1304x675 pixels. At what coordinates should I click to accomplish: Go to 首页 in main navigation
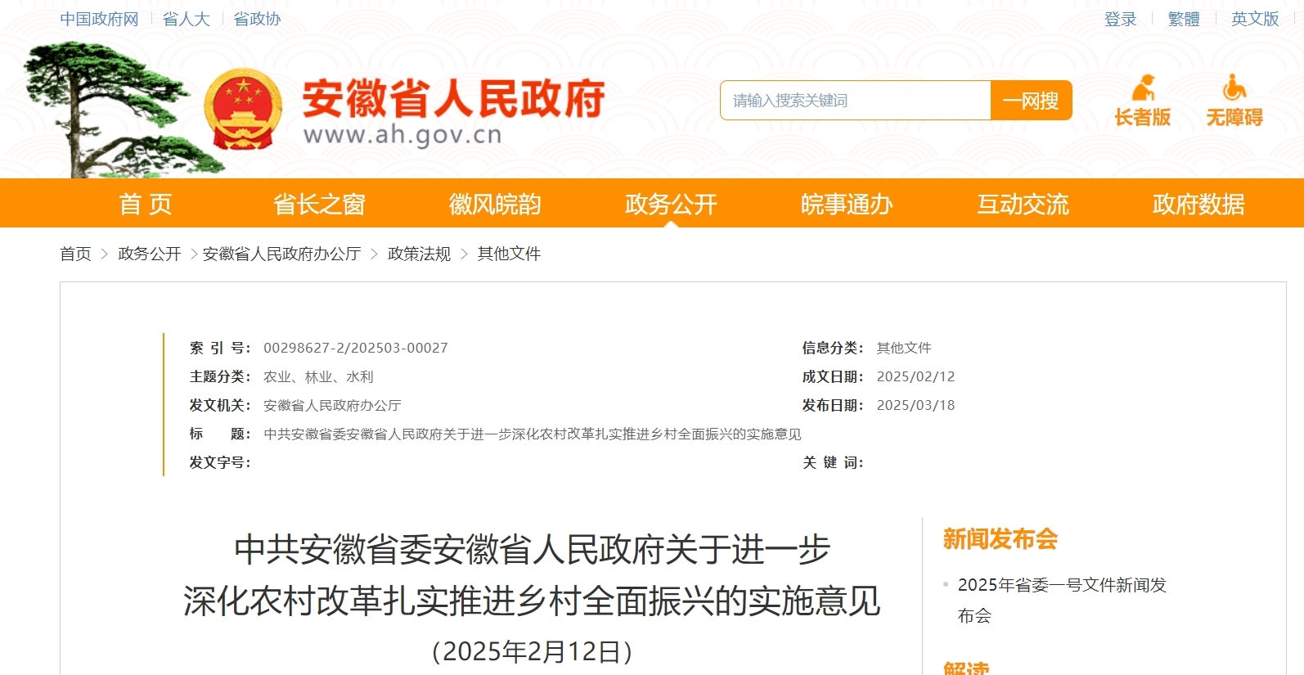tap(146, 204)
